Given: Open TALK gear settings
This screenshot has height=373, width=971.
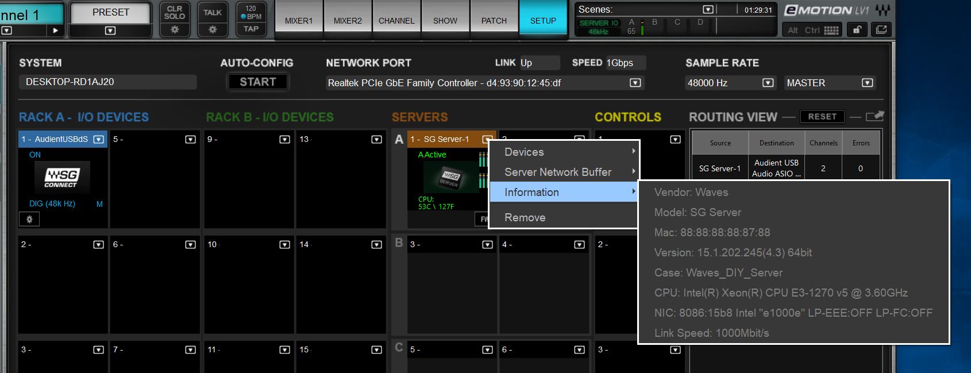Looking at the screenshot, I should [213, 29].
